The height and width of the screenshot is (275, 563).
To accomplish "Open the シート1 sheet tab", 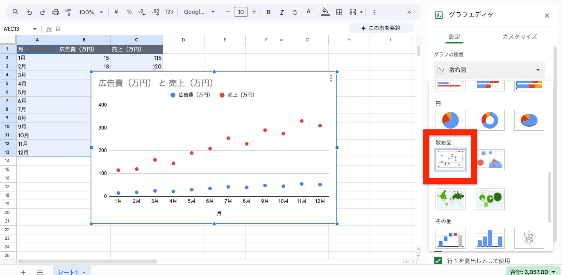I will 71,272.
